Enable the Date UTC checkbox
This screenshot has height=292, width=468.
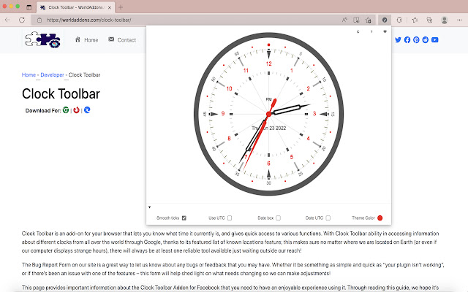[x=328, y=218]
